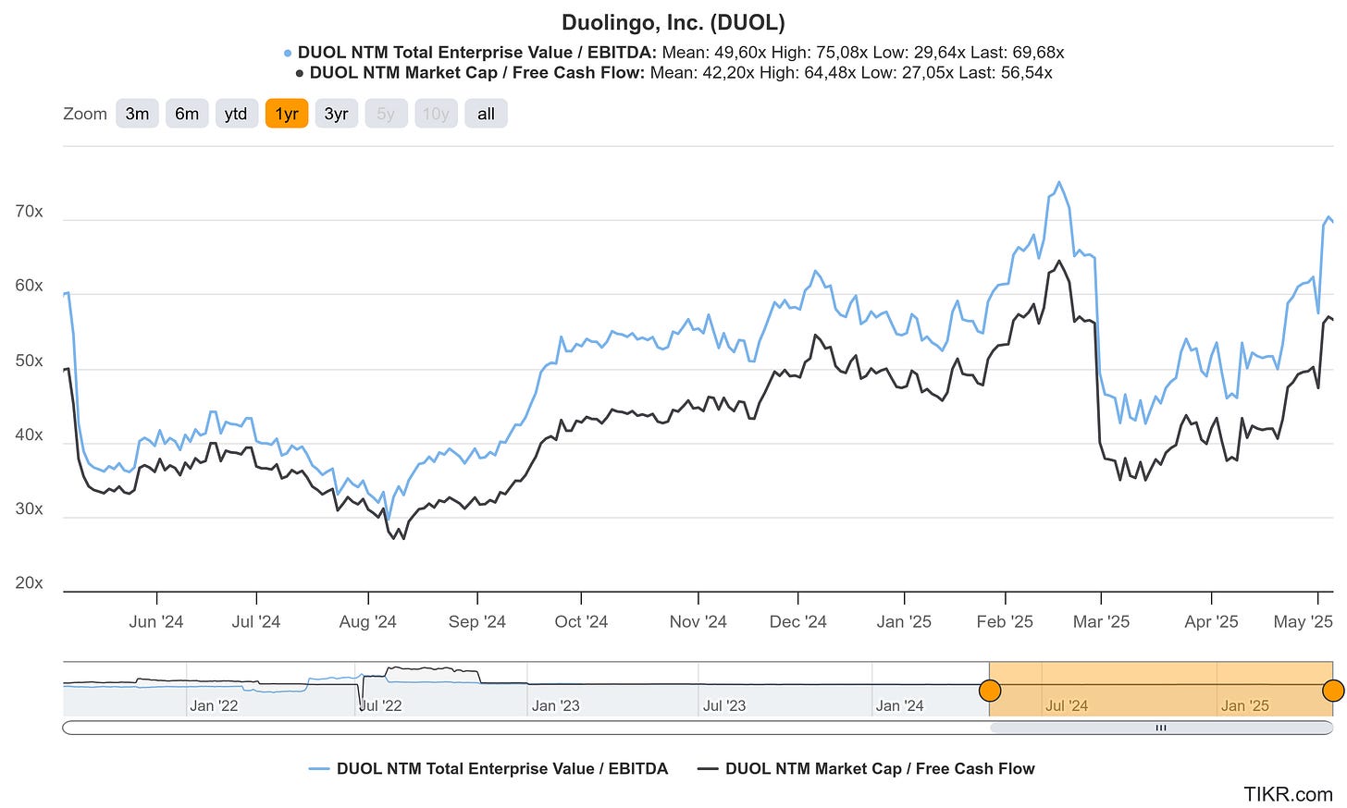The width and height of the screenshot is (1347, 808).
Task: Click the Oct '24 x-axis label
Action: (581, 621)
